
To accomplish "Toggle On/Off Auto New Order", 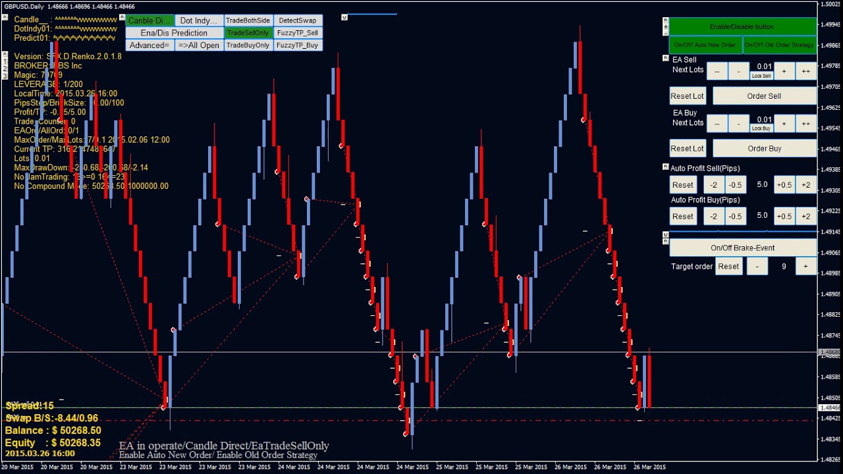I will [x=705, y=45].
